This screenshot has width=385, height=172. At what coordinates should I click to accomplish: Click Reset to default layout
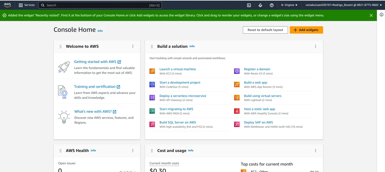(x=265, y=30)
